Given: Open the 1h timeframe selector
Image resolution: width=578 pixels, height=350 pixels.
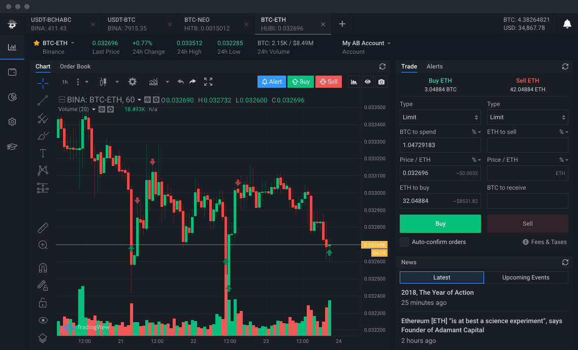Looking at the screenshot, I should point(65,82).
